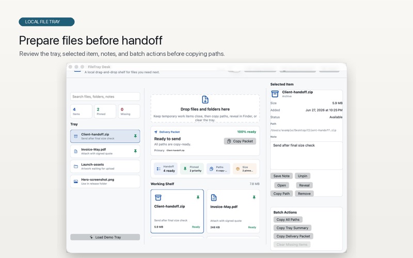413x258 pixels.
Task: Click the Copy Path button
Action: coord(281,193)
